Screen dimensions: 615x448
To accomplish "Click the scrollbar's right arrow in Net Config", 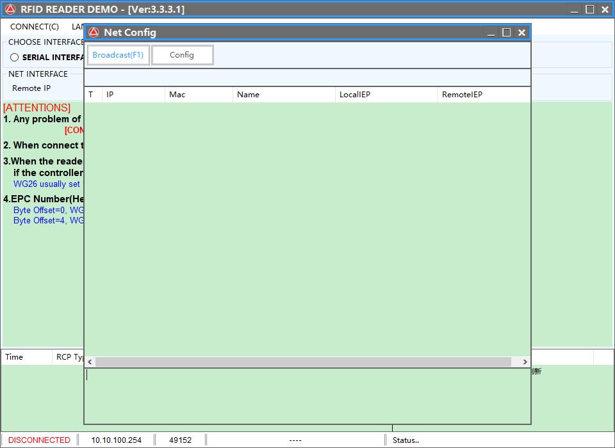I will (525, 362).
